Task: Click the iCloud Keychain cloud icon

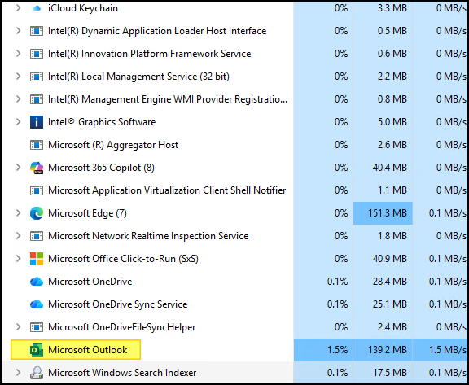Action: tap(37, 8)
